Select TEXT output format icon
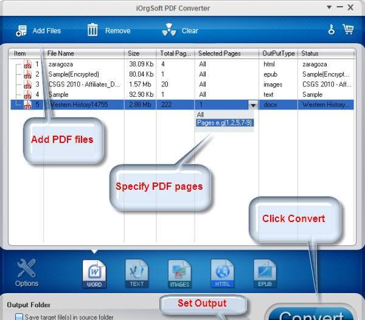Image resolution: width=365 pixels, height=320 pixels. click(137, 274)
